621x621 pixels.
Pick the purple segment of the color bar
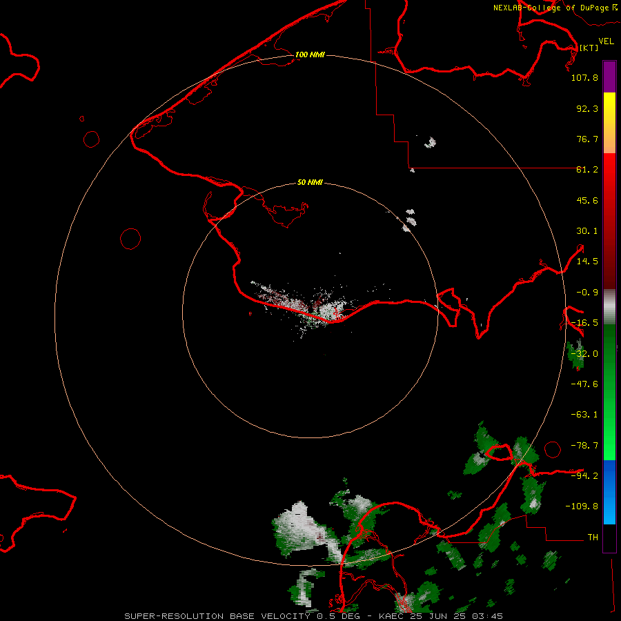pos(609,77)
